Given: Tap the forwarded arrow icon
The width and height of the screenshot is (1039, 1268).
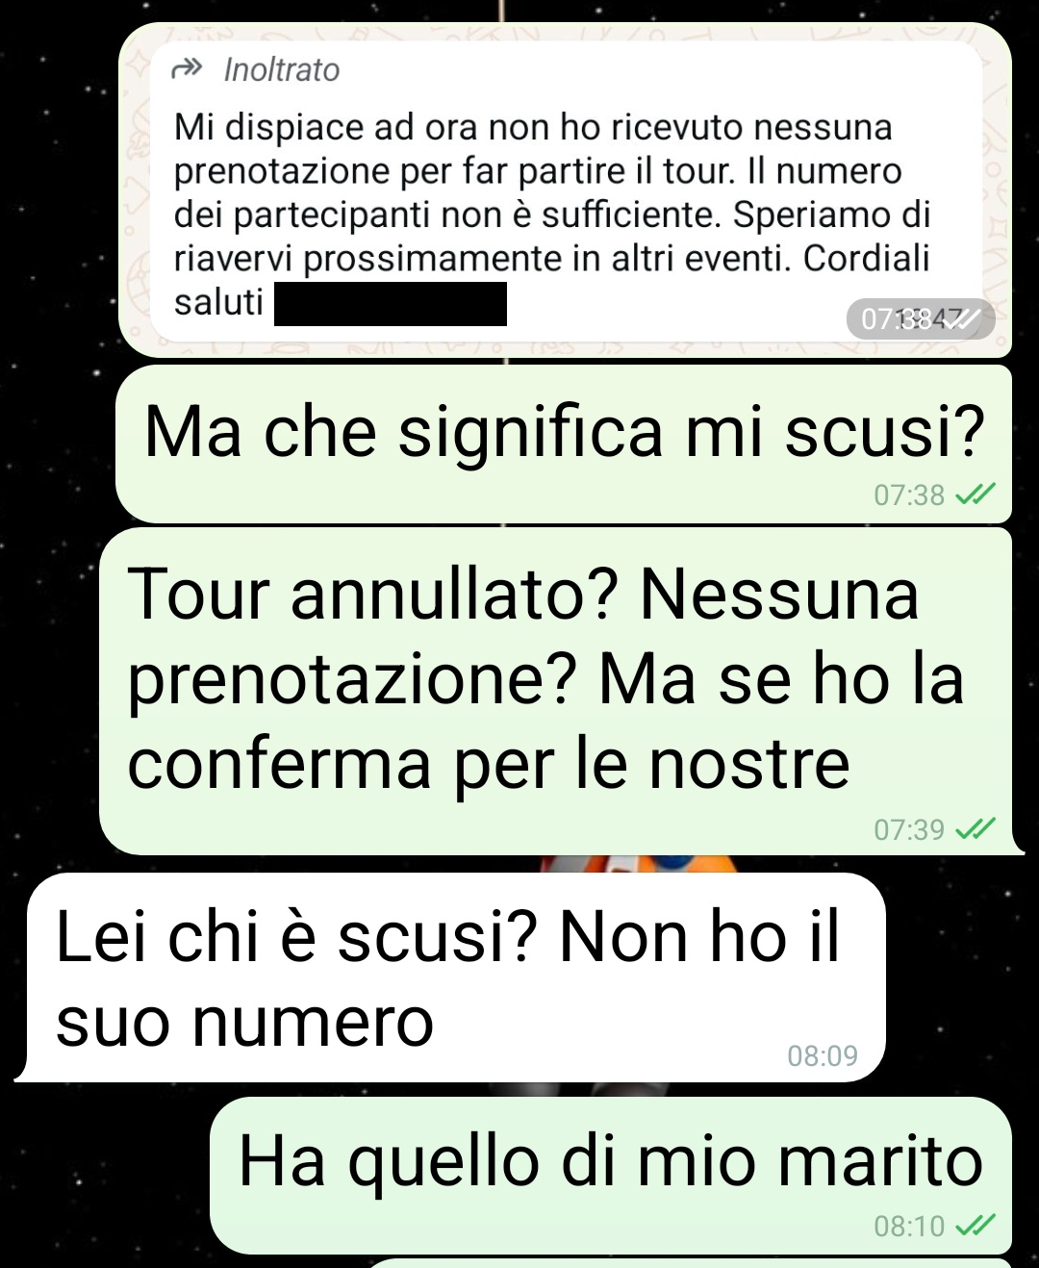Looking at the screenshot, I should coord(187,69).
